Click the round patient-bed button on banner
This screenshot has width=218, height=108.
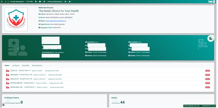[211, 38]
